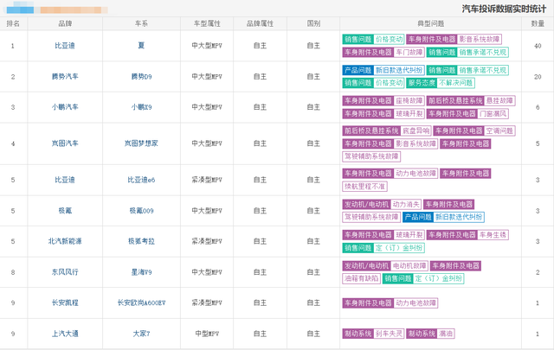Viewport: 554px width, 350px height.
Task: Click the complaint count 2 for 星海V9
Action: tap(538, 272)
